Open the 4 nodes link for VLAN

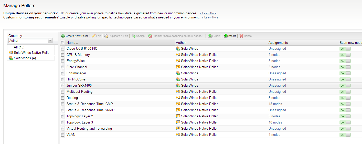click(x=274, y=135)
